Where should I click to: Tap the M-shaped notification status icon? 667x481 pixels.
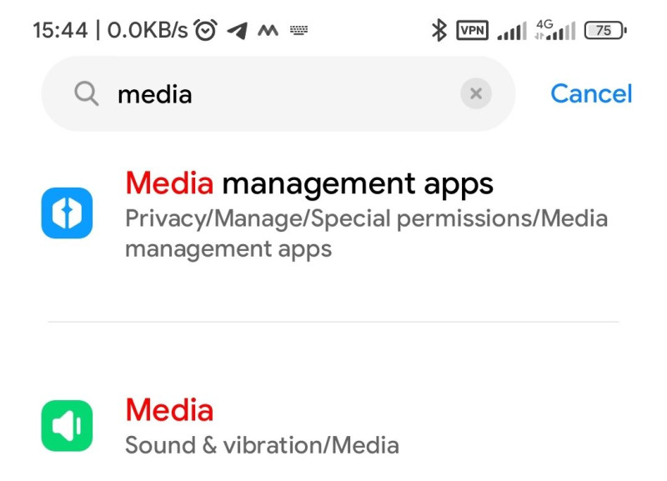point(268,30)
